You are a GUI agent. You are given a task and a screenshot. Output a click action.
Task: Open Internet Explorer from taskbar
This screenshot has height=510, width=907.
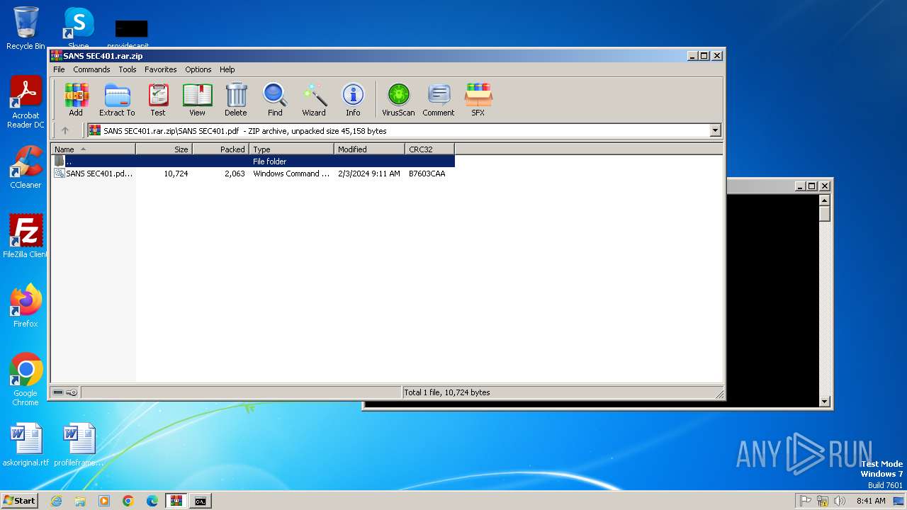pyautogui.click(x=56, y=501)
